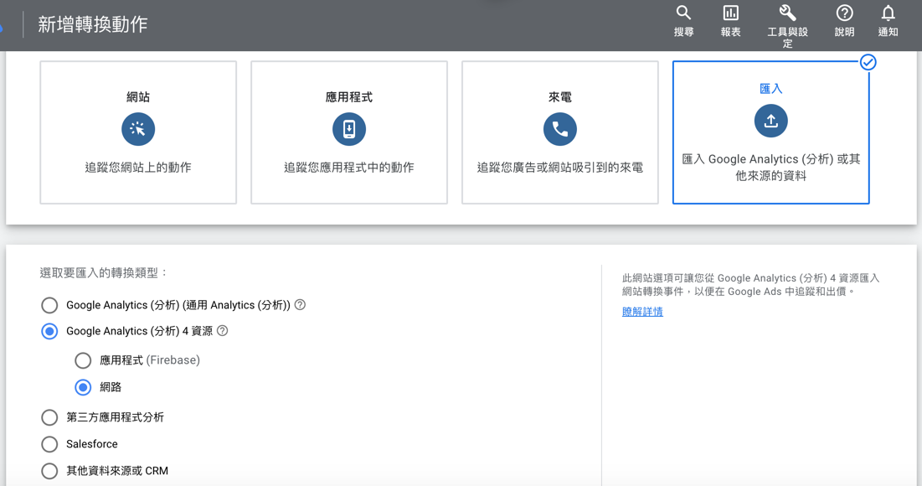Viewport: 922px width, 486px height.
Task: Select 其他資料來源或 CRM radio button
Action: coord(49,471)
